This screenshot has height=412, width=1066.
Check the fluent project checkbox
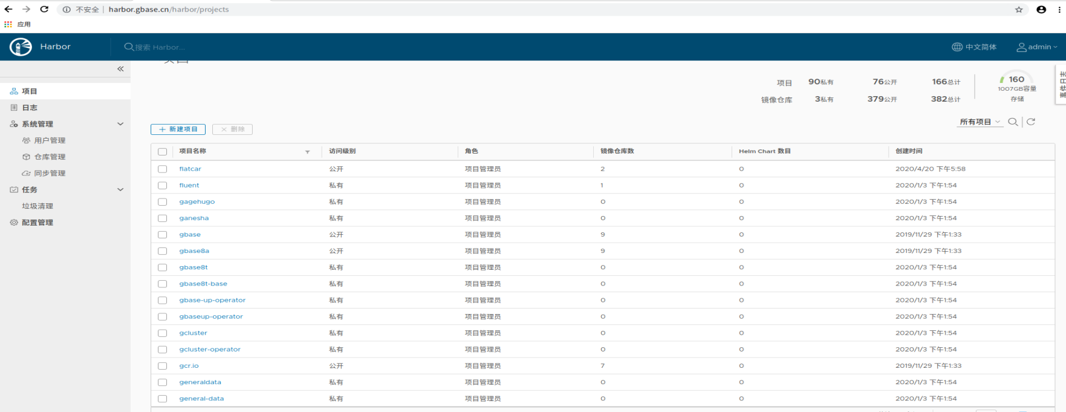[162, 185]
